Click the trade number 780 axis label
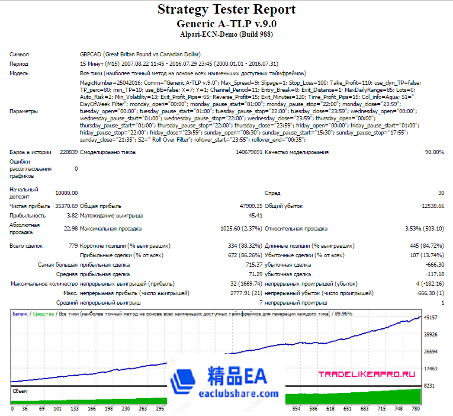Viewport: 453px width, 416px height. [416, 409]
